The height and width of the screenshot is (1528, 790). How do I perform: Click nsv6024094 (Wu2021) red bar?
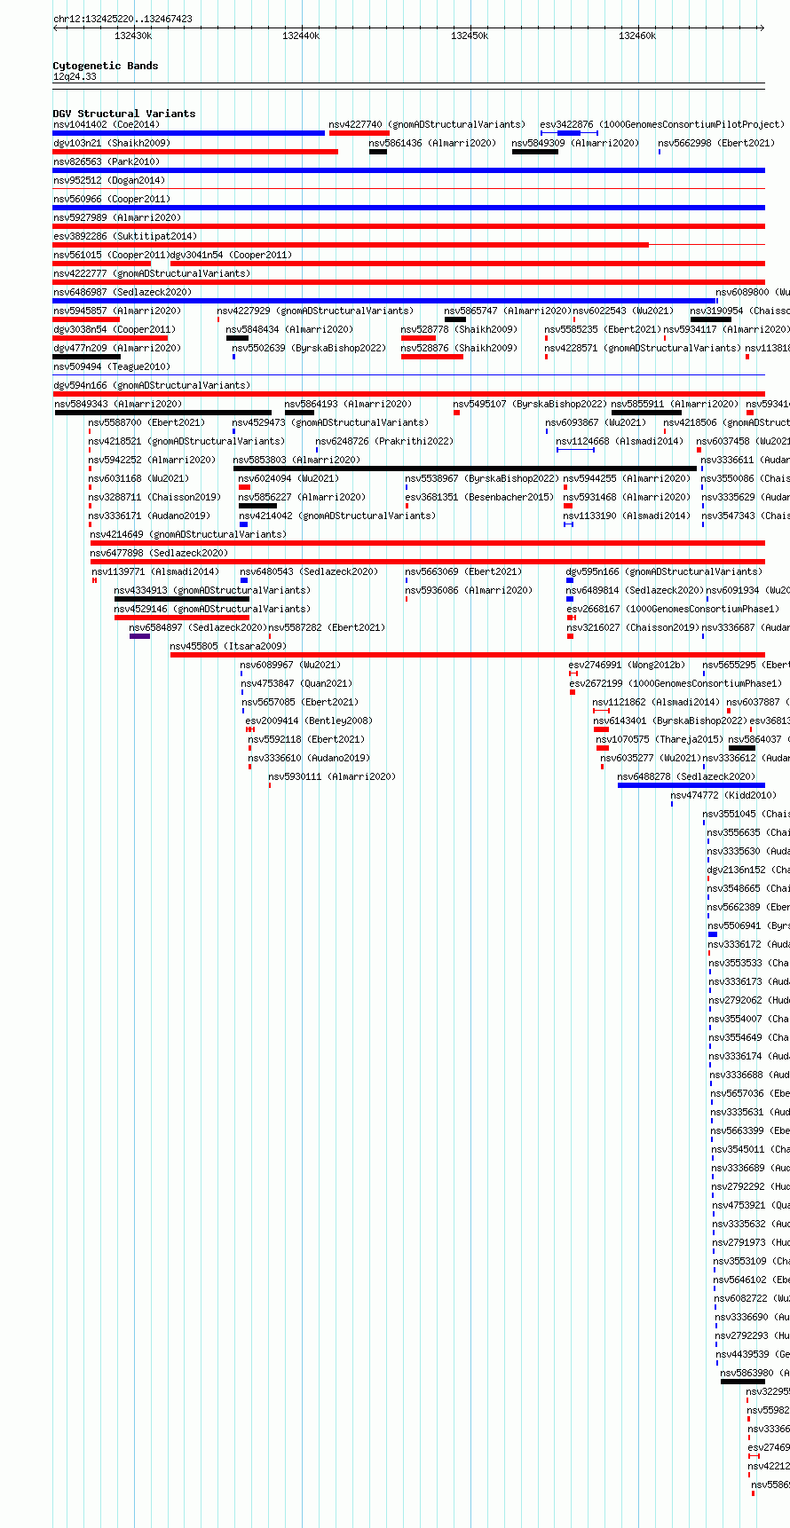(244, 487)
